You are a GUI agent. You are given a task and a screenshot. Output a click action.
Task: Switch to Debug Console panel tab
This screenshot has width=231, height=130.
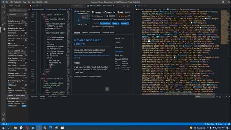(x=53, y=97)
